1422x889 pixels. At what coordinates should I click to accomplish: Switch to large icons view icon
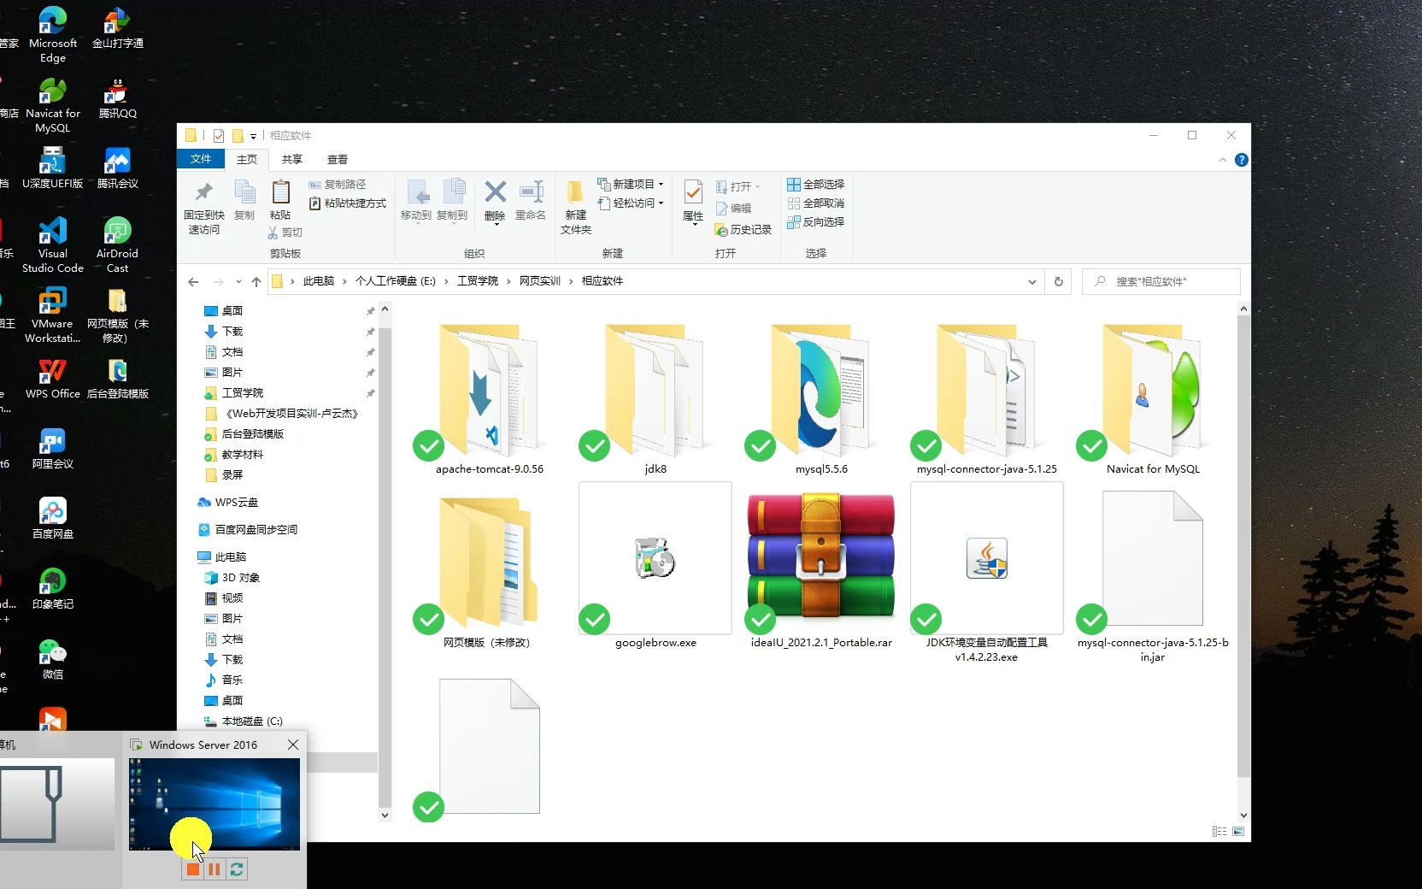click(x=1238, y=831)
